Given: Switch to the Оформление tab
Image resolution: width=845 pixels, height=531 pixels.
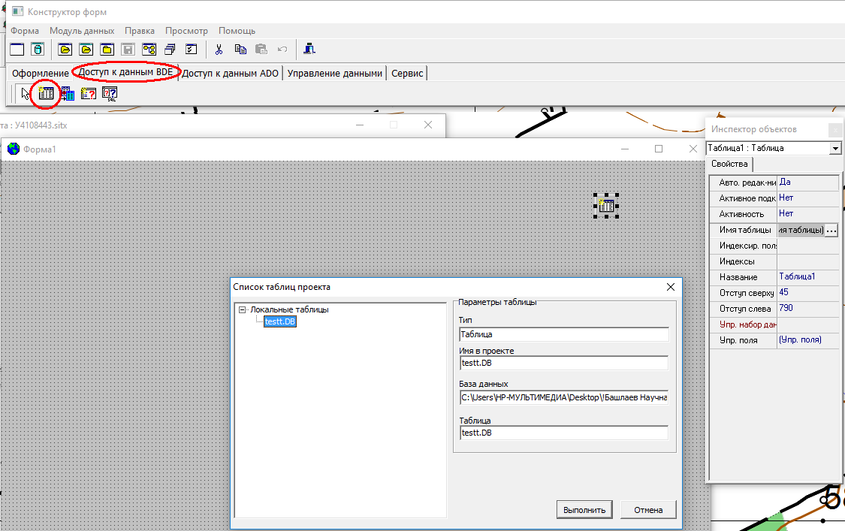Looking at the screenshot, I should point(41,74).
